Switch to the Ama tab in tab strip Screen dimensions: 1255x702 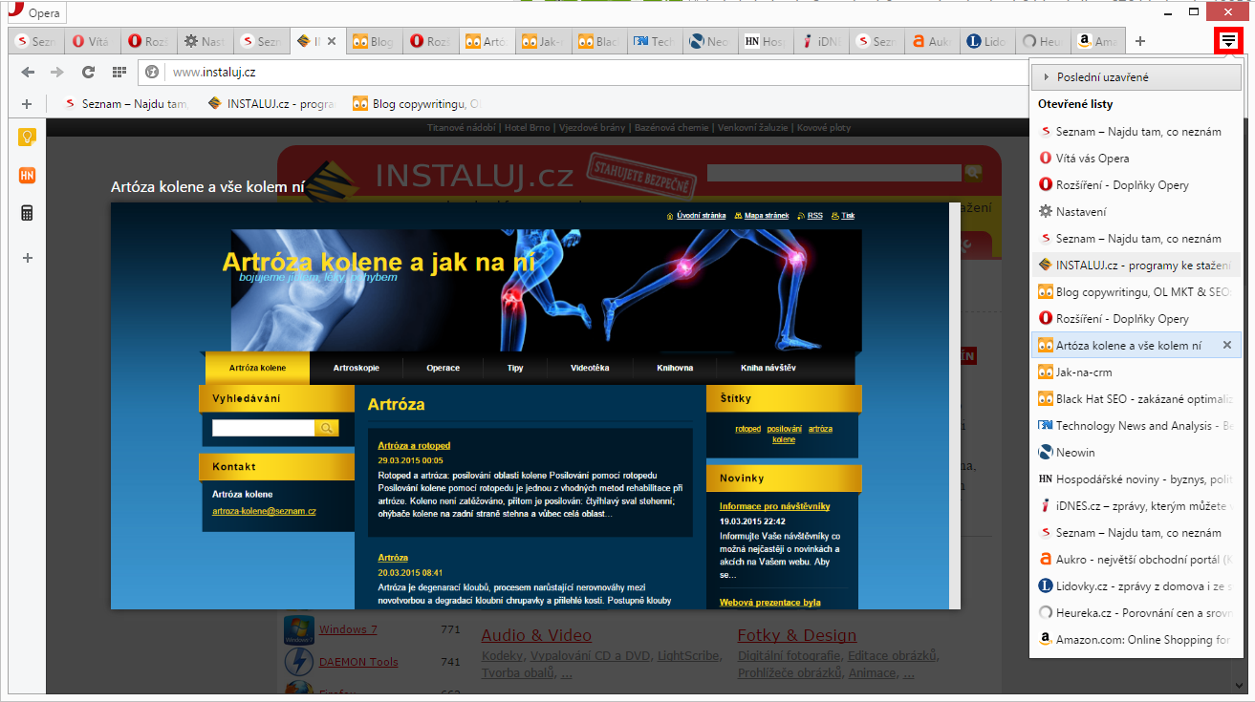pos(1100,41)
